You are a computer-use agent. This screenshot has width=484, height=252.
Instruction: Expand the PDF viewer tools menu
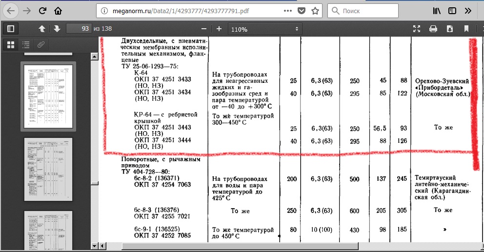click(x=479, y=29)
